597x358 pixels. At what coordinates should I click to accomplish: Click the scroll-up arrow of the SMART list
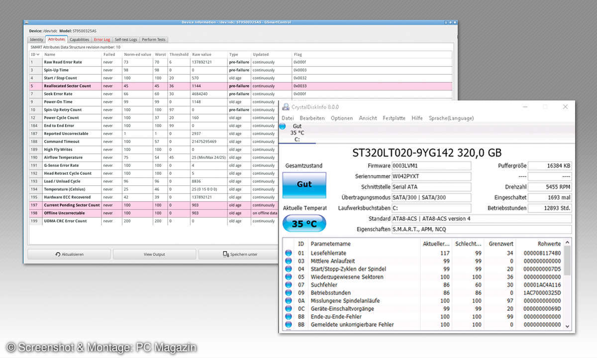pyautogui.click(x=568, y=243)
